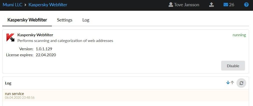Sort log descending with down arrow
Image resolution: width=253 pixels, height=106 pixels.
point(228,83)
